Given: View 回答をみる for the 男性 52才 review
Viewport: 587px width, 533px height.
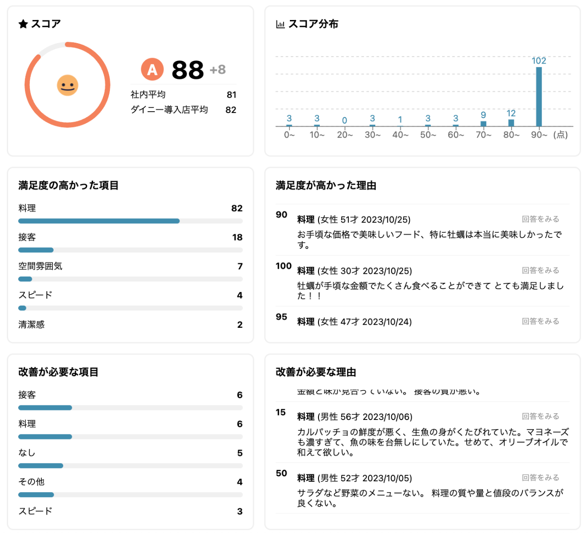Looking at the screenshot, I should (540, 477).
